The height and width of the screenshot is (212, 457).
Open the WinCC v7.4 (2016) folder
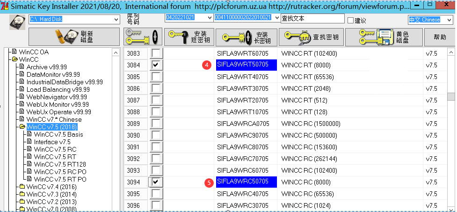51,187
